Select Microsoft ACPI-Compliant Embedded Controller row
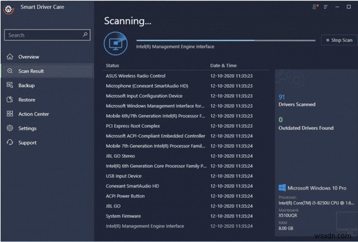Image resolution: width=358 pixels, height=242 pixels. pos(186,136)
